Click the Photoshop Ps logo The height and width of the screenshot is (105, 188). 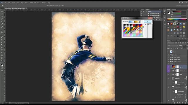click(1, 3)
